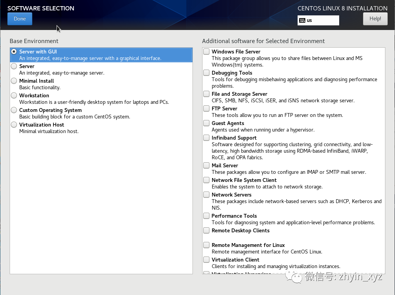Click 'An integrated, easy-to-manage server.' description
Image resolution: width=395 pixels, height=295 pixels.
pyautogui.click(x=62, y=73)
